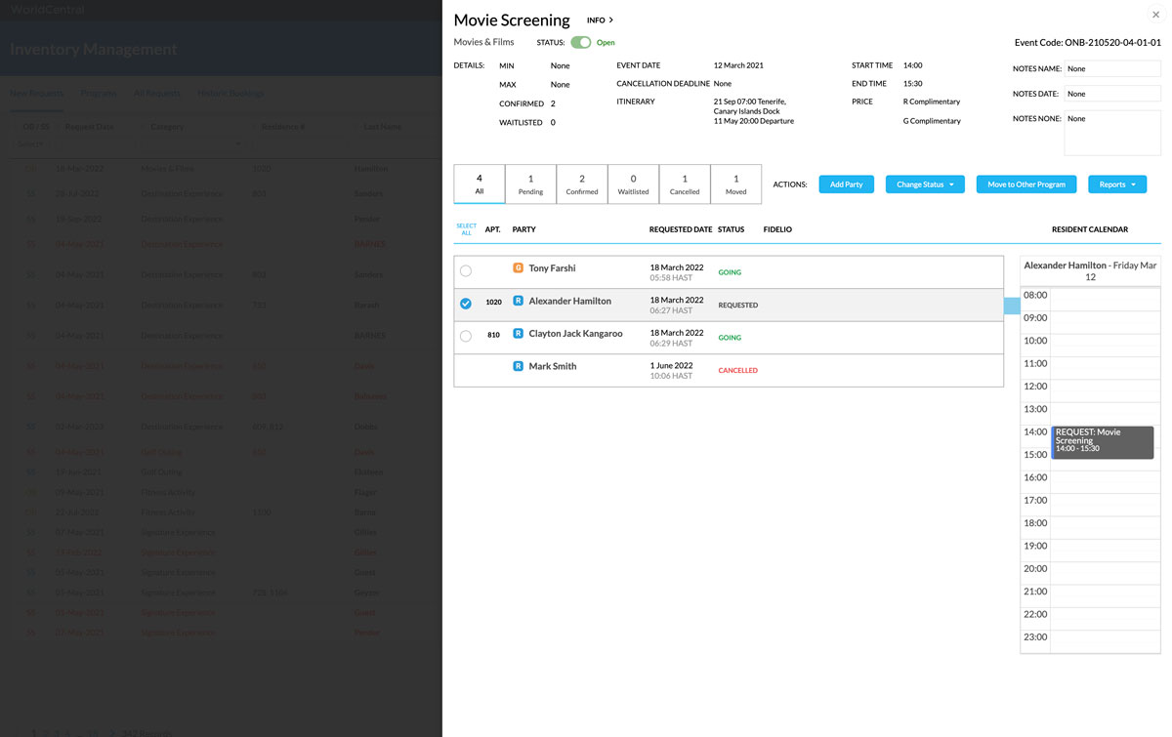Click the SELECT ALL link
The height and width of the screenshot is (737, 1172).
pyautogui.click(x=467, y=229)
